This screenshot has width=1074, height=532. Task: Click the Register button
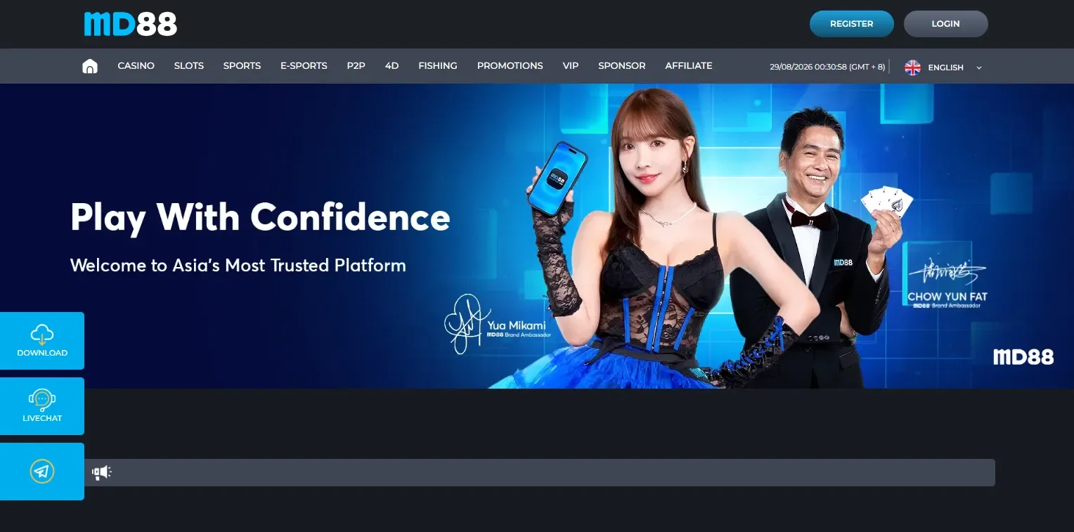pos(852,24)
